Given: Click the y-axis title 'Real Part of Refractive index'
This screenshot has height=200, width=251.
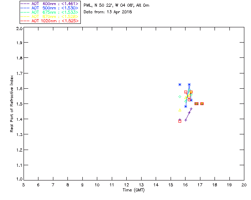Looking at the screenshot, I should pyautogui.click(x=11, y=104).
